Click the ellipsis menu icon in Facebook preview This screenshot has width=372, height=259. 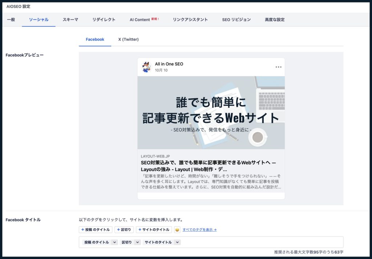tap(279, 67)
